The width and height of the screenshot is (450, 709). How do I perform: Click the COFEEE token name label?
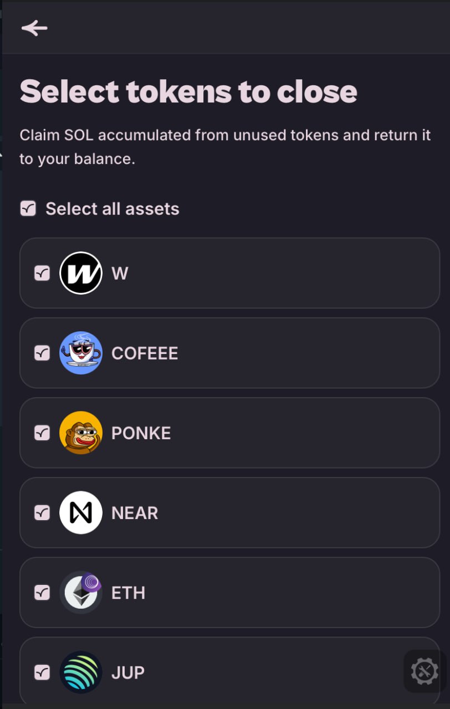pyautogui.click(x=145, y=353)
